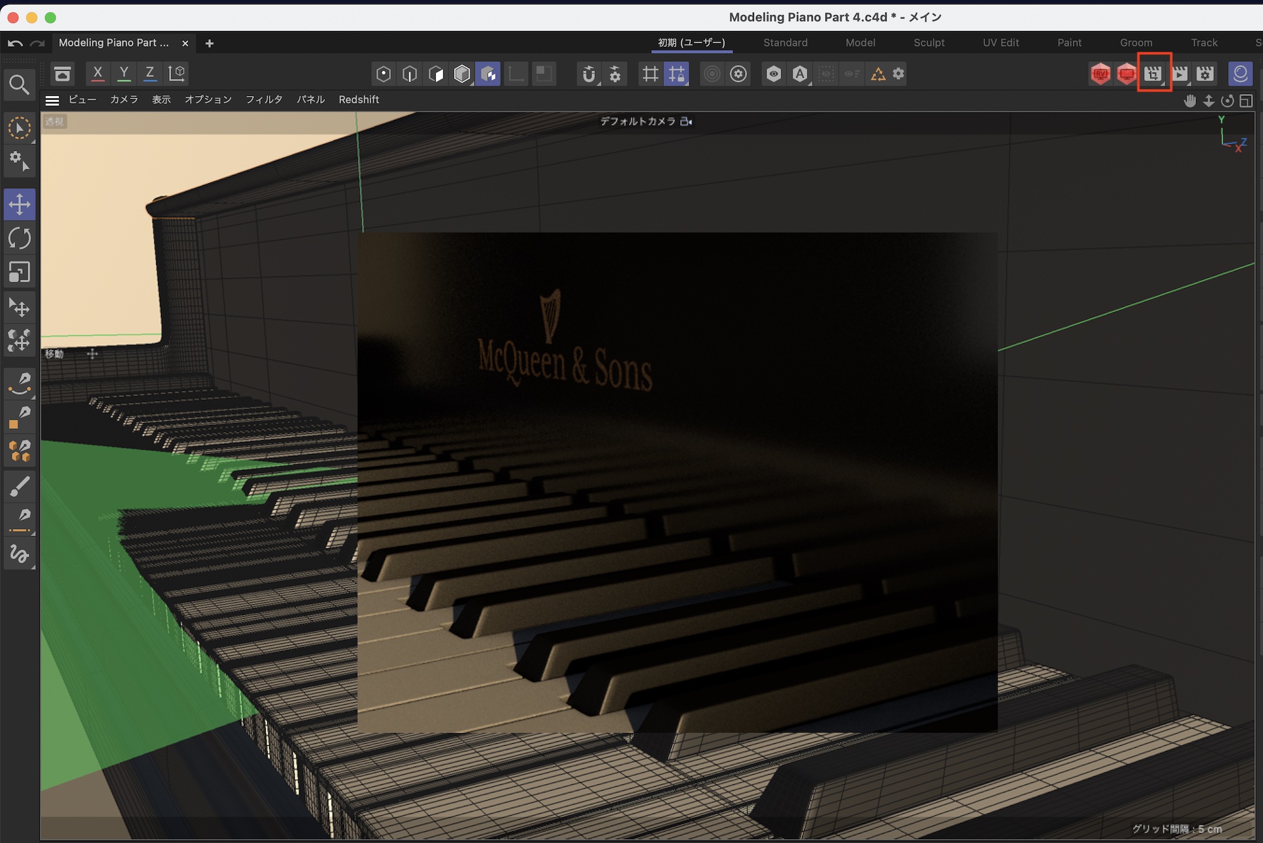Switch to the UV Edit layout tab

click(1001, 43)
